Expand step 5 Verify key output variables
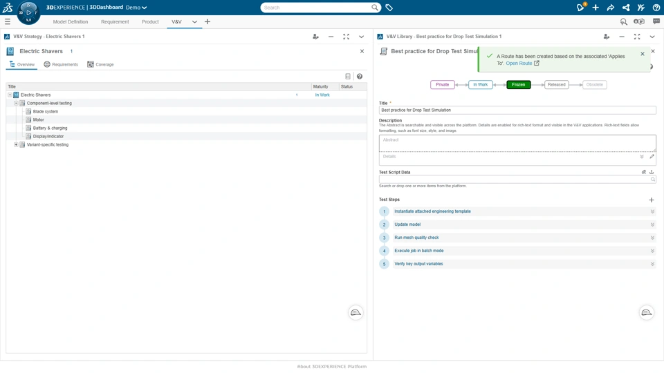This screenshot has width=664, height=373. 652,264
